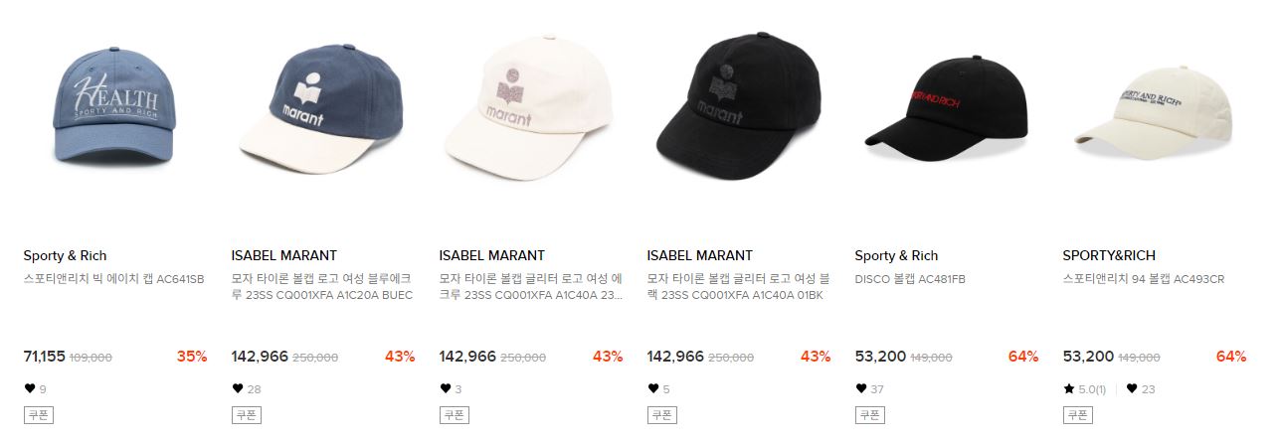
Task: Open the DISCO 볼캡 AC481FB product link
Action: 910,279
